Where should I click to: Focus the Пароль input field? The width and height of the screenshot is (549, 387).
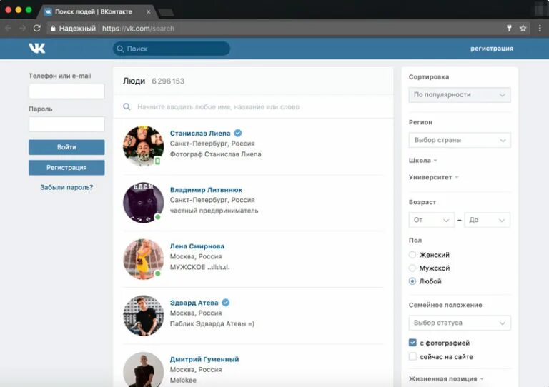(x=66, y=124)
